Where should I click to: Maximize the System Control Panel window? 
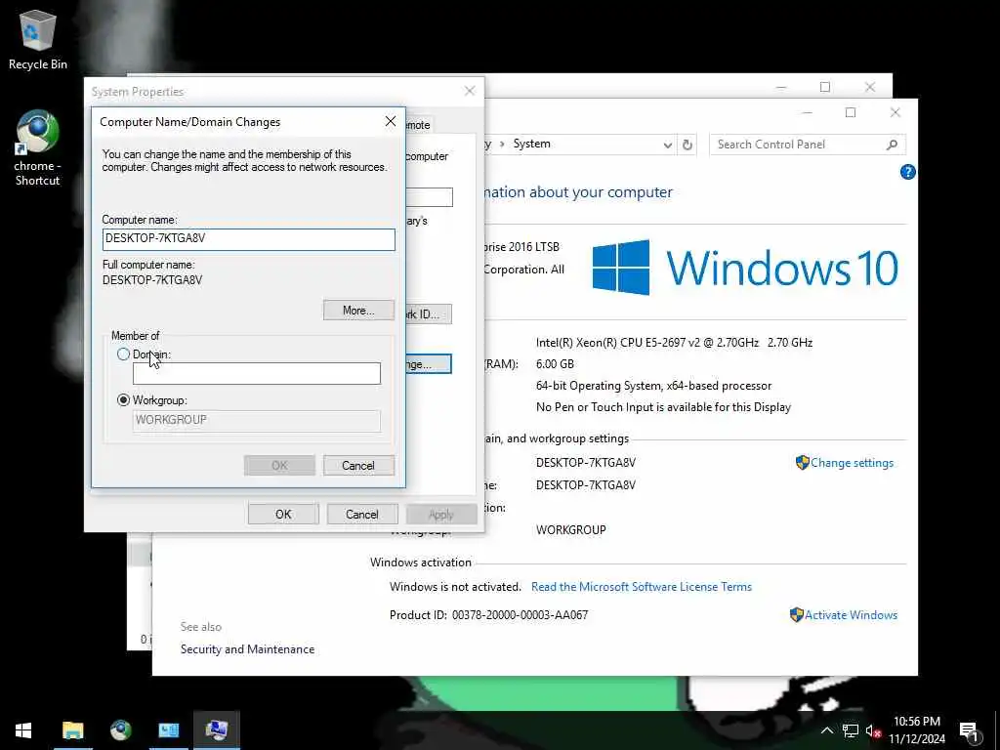[851, 112]
